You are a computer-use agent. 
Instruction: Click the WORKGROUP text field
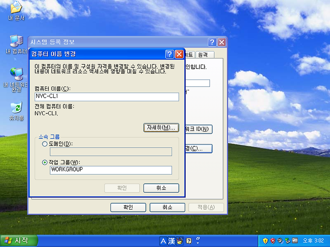[111, 170]
